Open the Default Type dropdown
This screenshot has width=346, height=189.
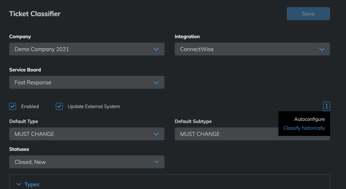click(x=86, y=134)
